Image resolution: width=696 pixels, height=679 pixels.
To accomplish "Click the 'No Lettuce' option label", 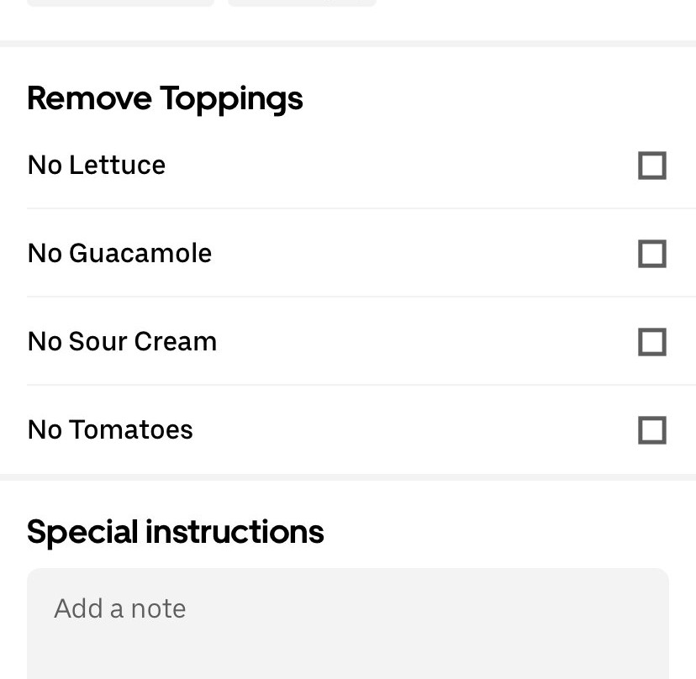I will coord(97,165).
